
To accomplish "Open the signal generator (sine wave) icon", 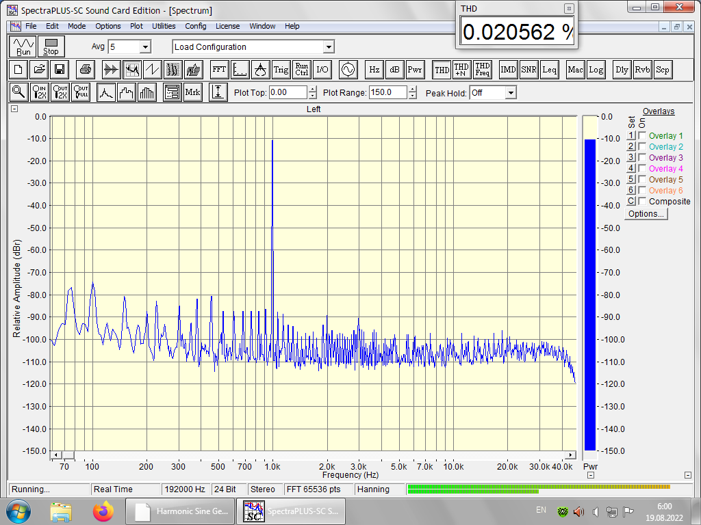I will pos(348,70).
